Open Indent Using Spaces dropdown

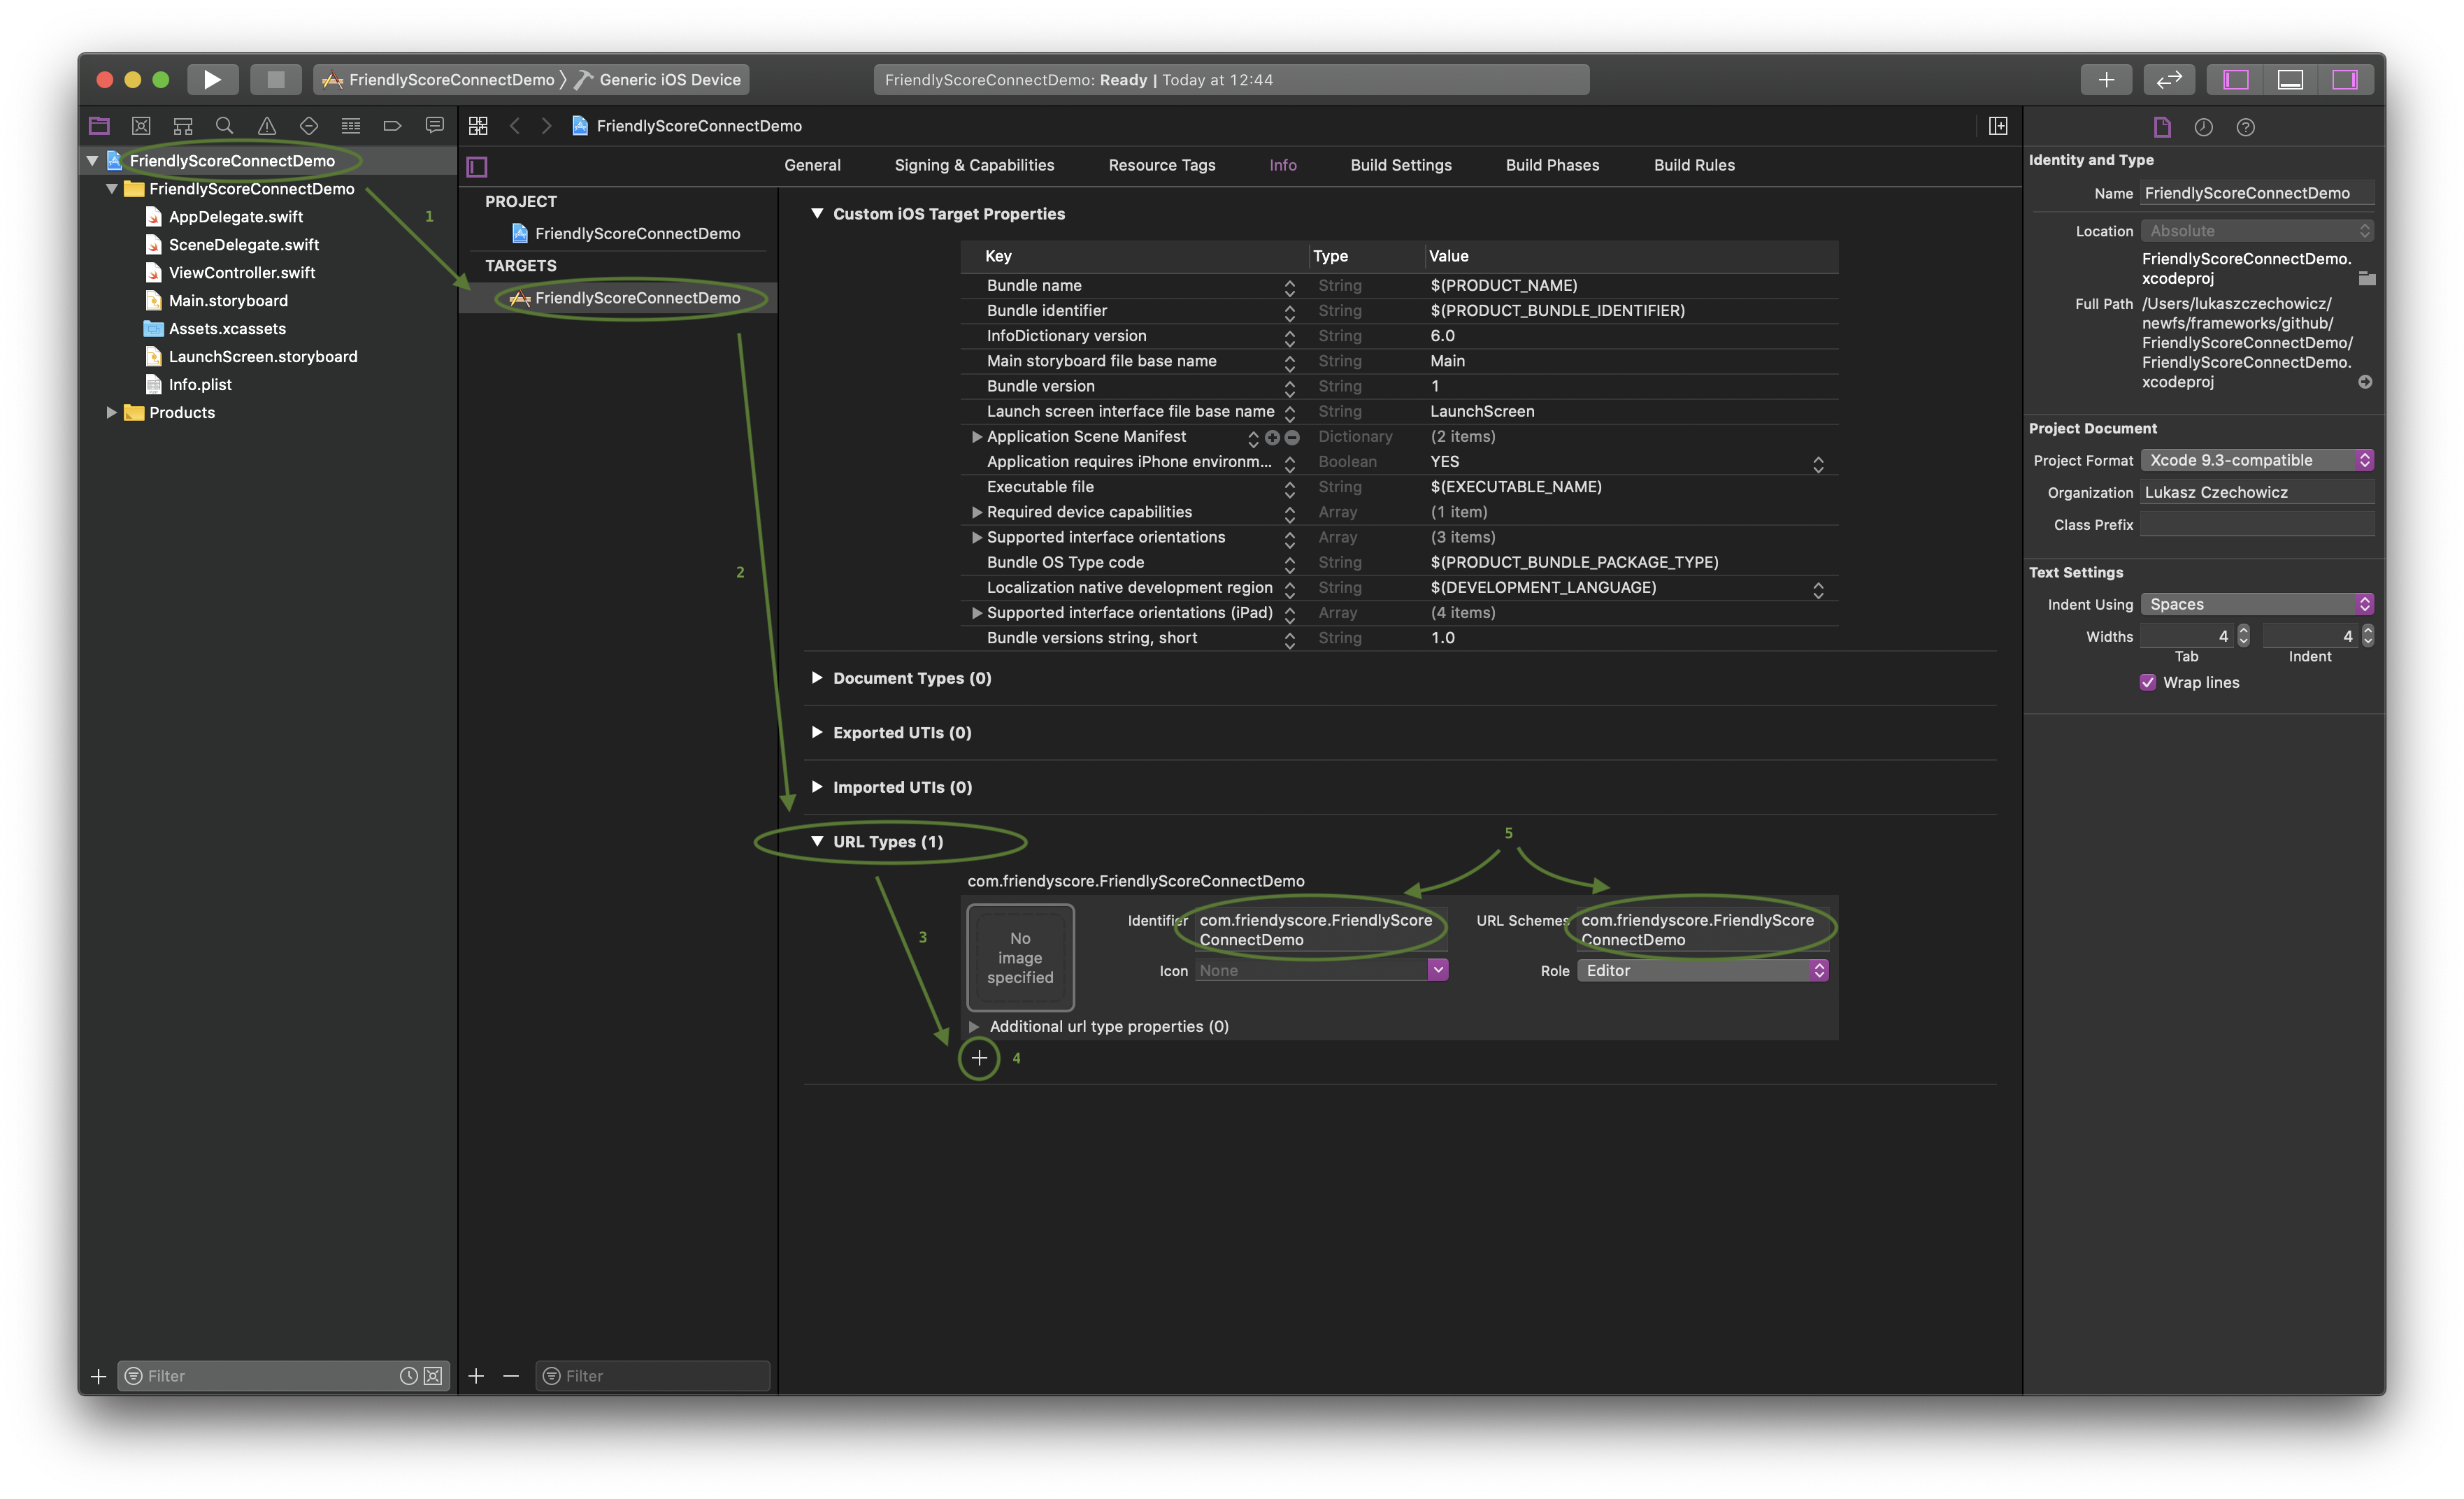point(2257,604)
